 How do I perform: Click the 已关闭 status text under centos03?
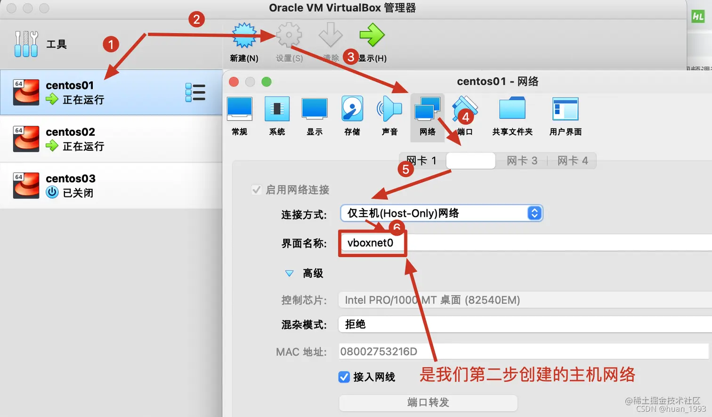(78, 193)
